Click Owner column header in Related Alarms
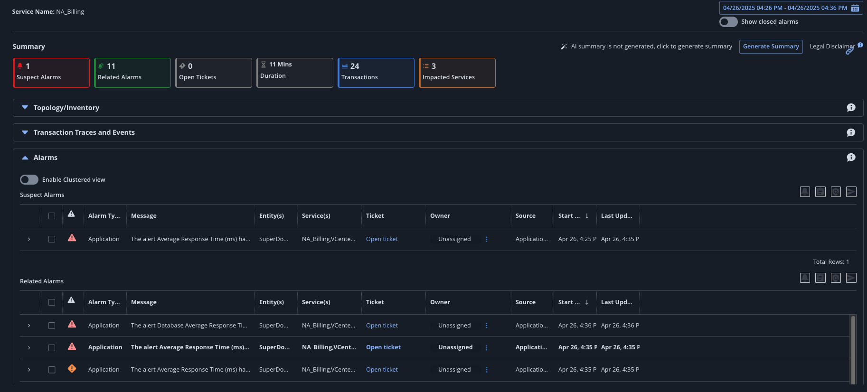This screenshot has height=392, width=867. 440,302
